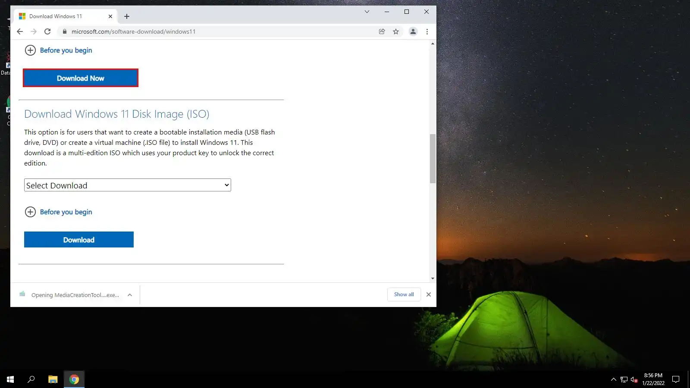Click the blue Download button
Viewport: 690px width, 388px height.
(x=79, y=240)
